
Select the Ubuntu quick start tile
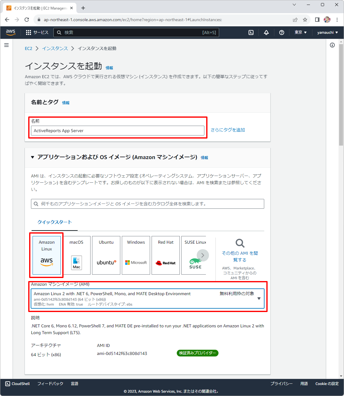tap(106, 255)
